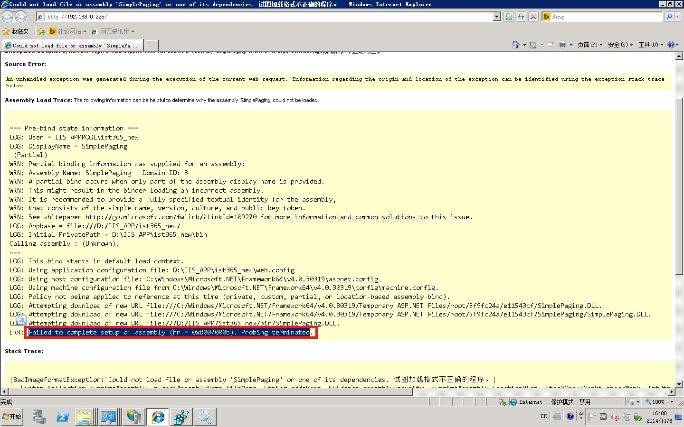The width and height of the screenshot is (684, 427).
Task: Click the Refresh page icon
Action: 521,17
